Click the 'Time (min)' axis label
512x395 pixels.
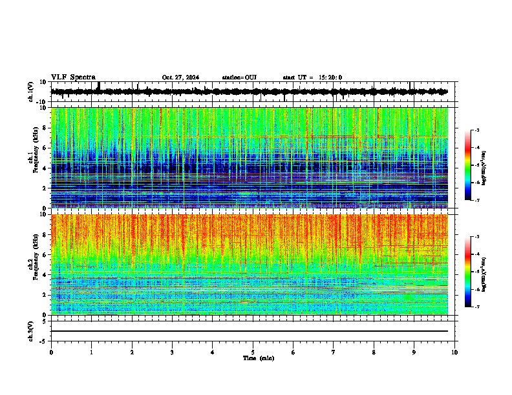[x=259, y=358]
